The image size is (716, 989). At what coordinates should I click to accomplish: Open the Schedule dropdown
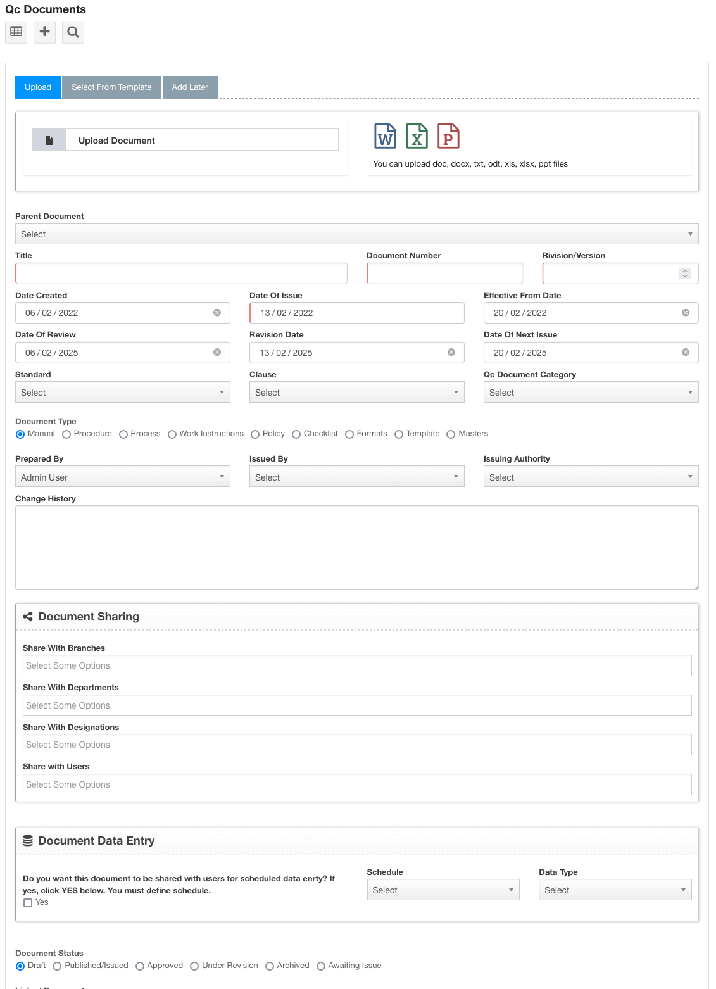point(443,890)
